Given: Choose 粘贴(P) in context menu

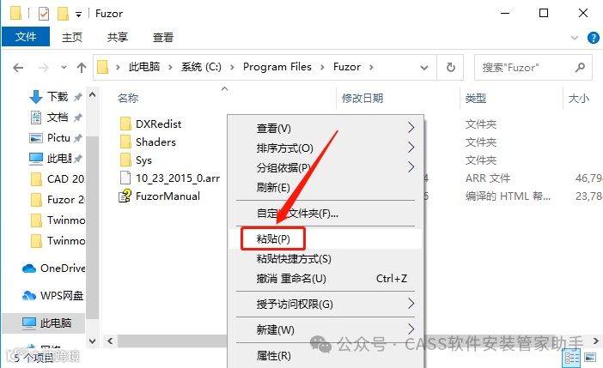Looking at the screenshot, I should click(x=326, y=239).
